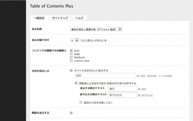Expand the heading count dropdown showing 4
The height and width of the screenshot is (121, 193).
(75, 40)
